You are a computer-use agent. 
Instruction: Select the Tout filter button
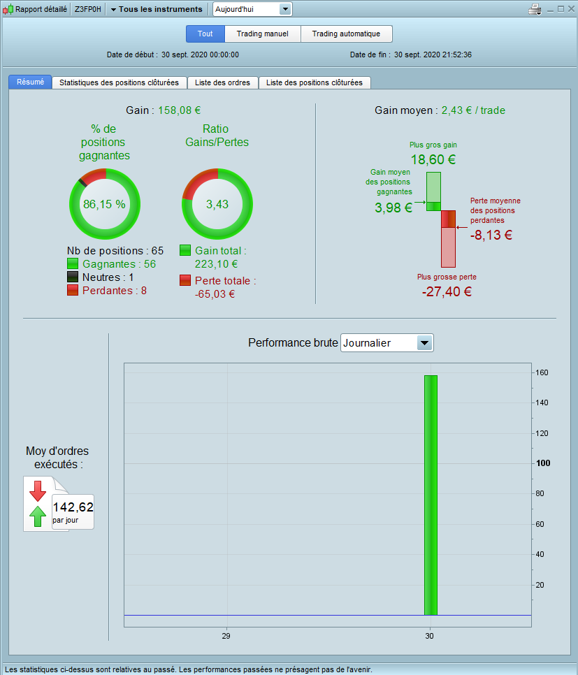pos(205,34)
